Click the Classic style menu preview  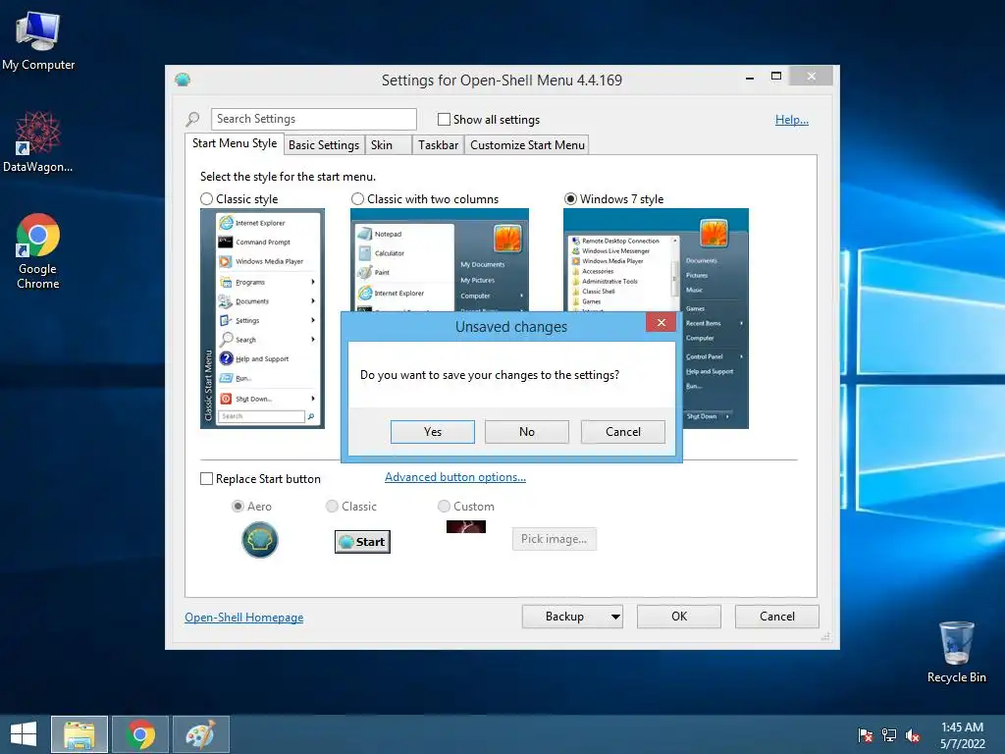262,318
